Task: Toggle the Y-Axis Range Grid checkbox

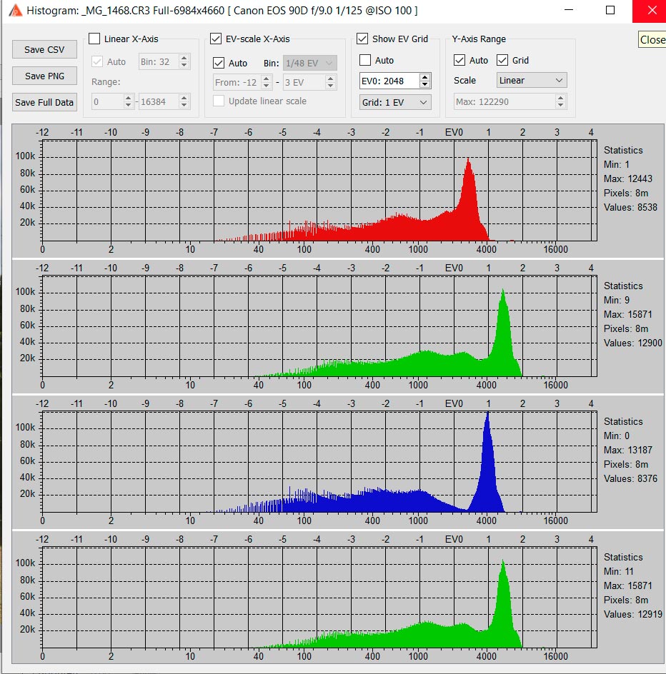Action: click(x=502, y=61)
